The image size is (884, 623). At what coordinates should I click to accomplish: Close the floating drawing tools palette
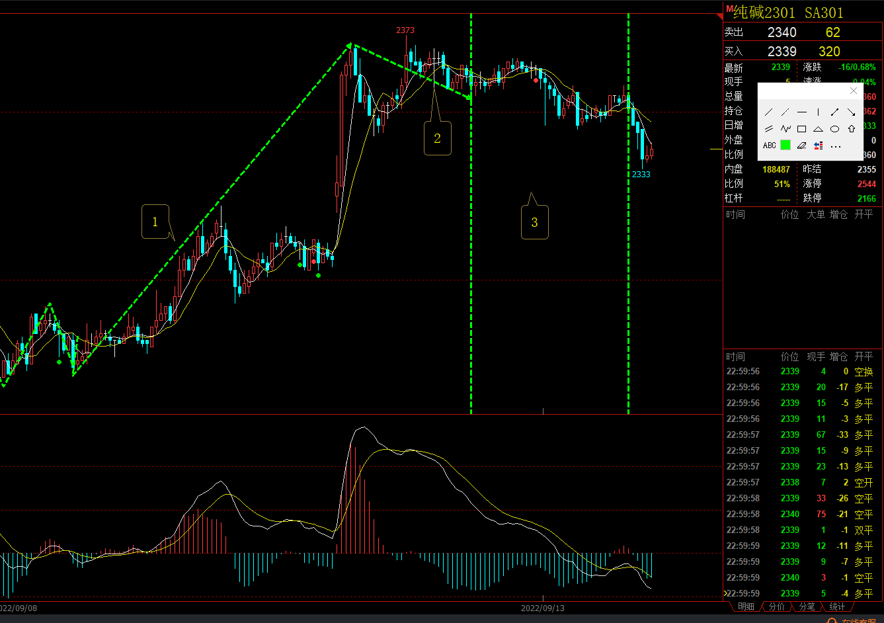853,91
